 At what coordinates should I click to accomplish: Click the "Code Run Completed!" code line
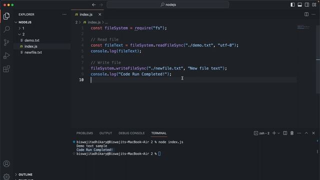coord(131,74)
